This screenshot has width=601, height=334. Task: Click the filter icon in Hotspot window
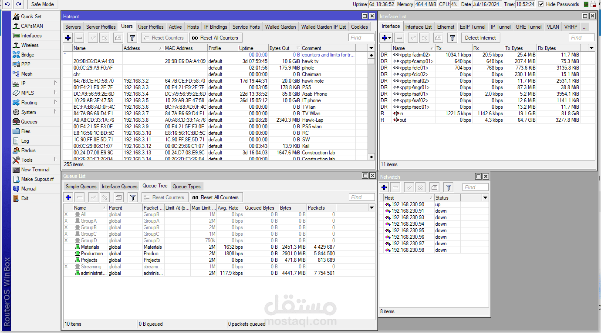(133, 38)
